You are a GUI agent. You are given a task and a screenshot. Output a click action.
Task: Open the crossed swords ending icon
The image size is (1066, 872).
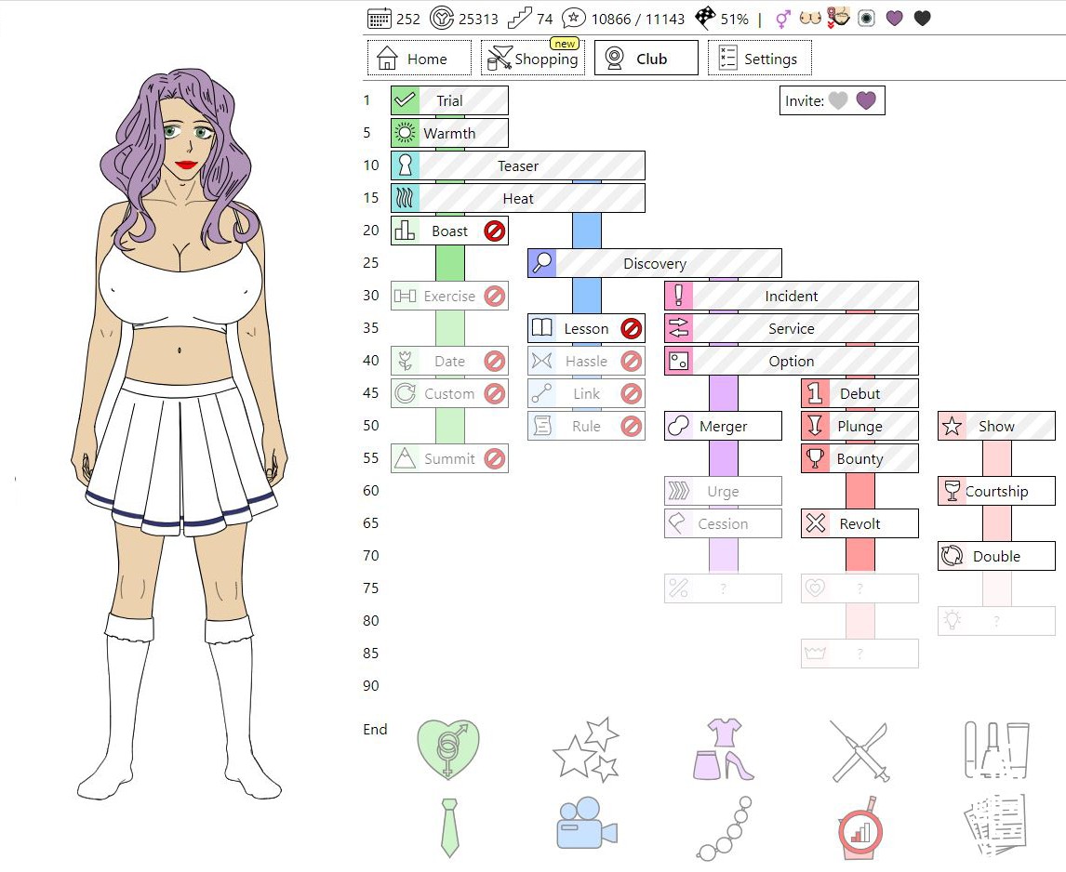859,750
